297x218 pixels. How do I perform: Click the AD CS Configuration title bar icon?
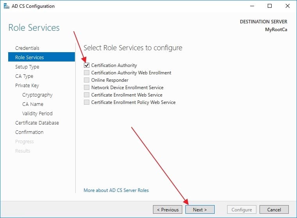(x=7, y=6)
